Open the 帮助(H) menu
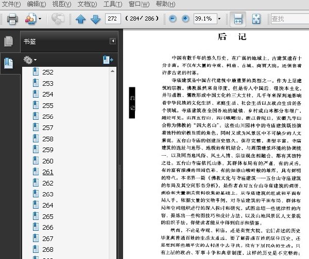309x259 pixels. point(165,4)
